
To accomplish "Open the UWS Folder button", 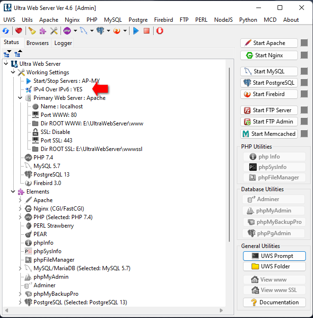I will click(x=274, y=266).
